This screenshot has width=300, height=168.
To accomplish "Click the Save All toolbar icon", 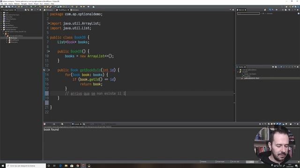I will pos(9,7).
